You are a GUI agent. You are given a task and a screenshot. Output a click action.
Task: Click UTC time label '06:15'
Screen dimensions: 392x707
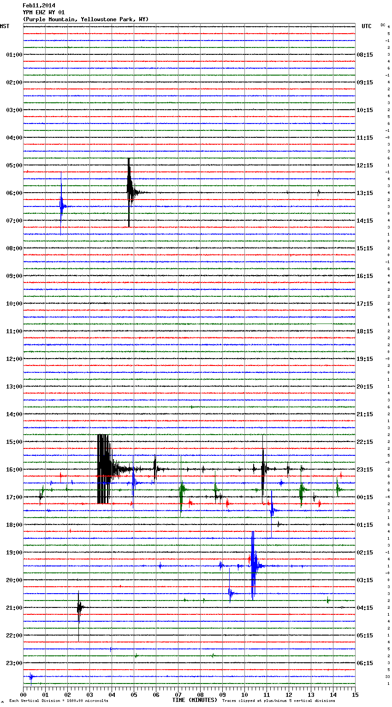365,663
